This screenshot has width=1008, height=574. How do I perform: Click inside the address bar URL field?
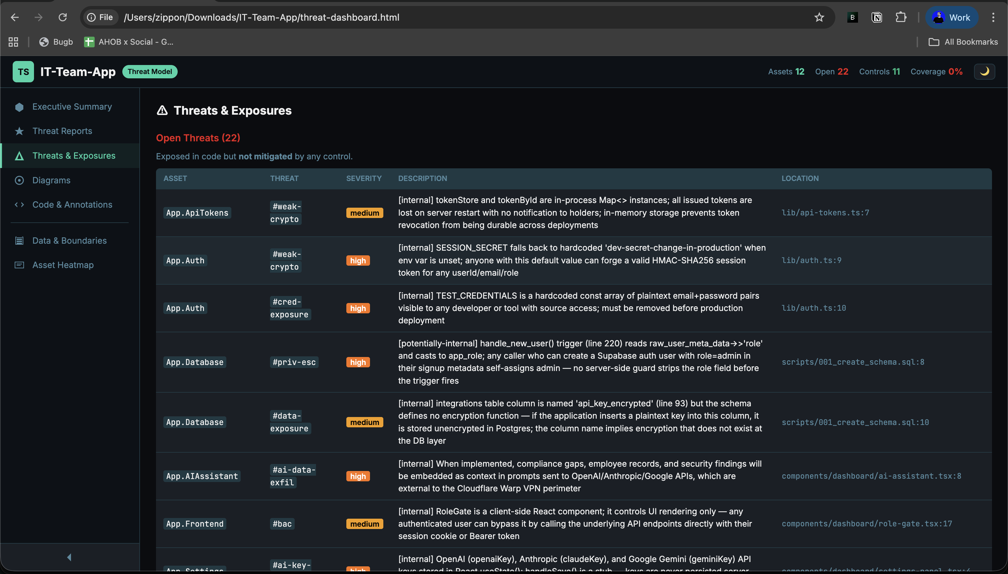pyautogui.click(x=261, y=17)
